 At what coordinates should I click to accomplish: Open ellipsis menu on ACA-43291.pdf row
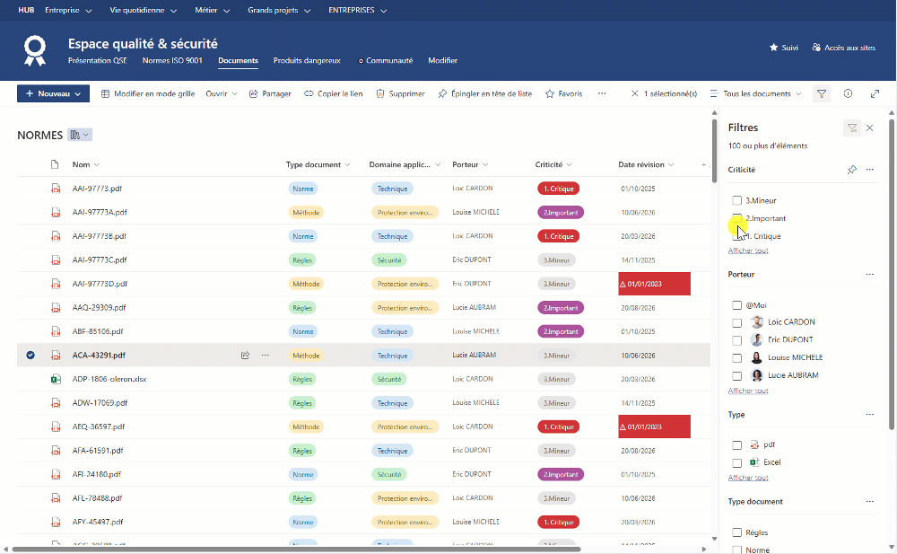[265, 356]
